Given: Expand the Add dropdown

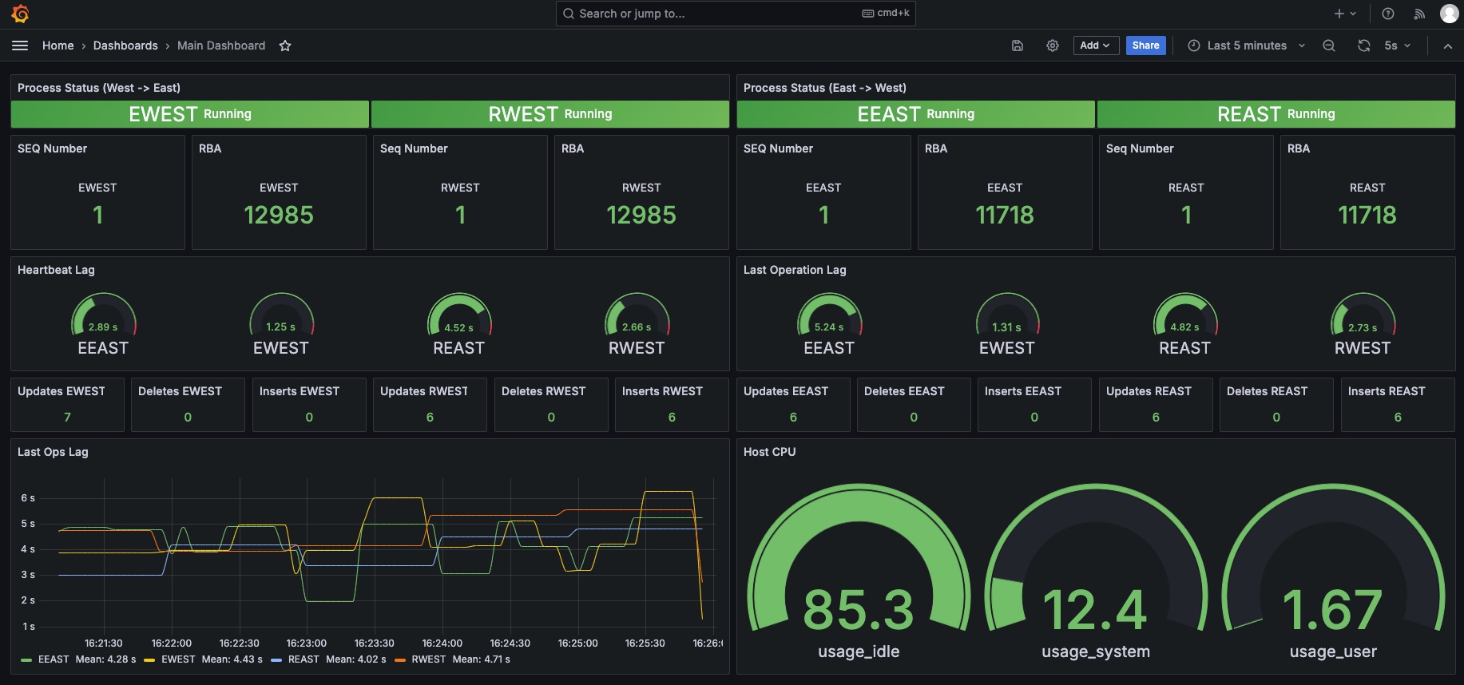Looking at the screenshot, I should 1095,46.
